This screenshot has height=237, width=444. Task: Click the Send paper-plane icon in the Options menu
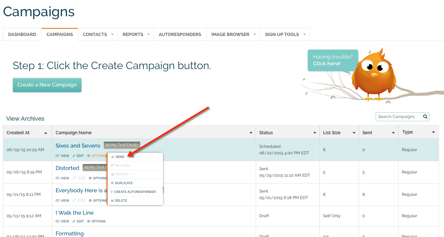click(113, 156)
